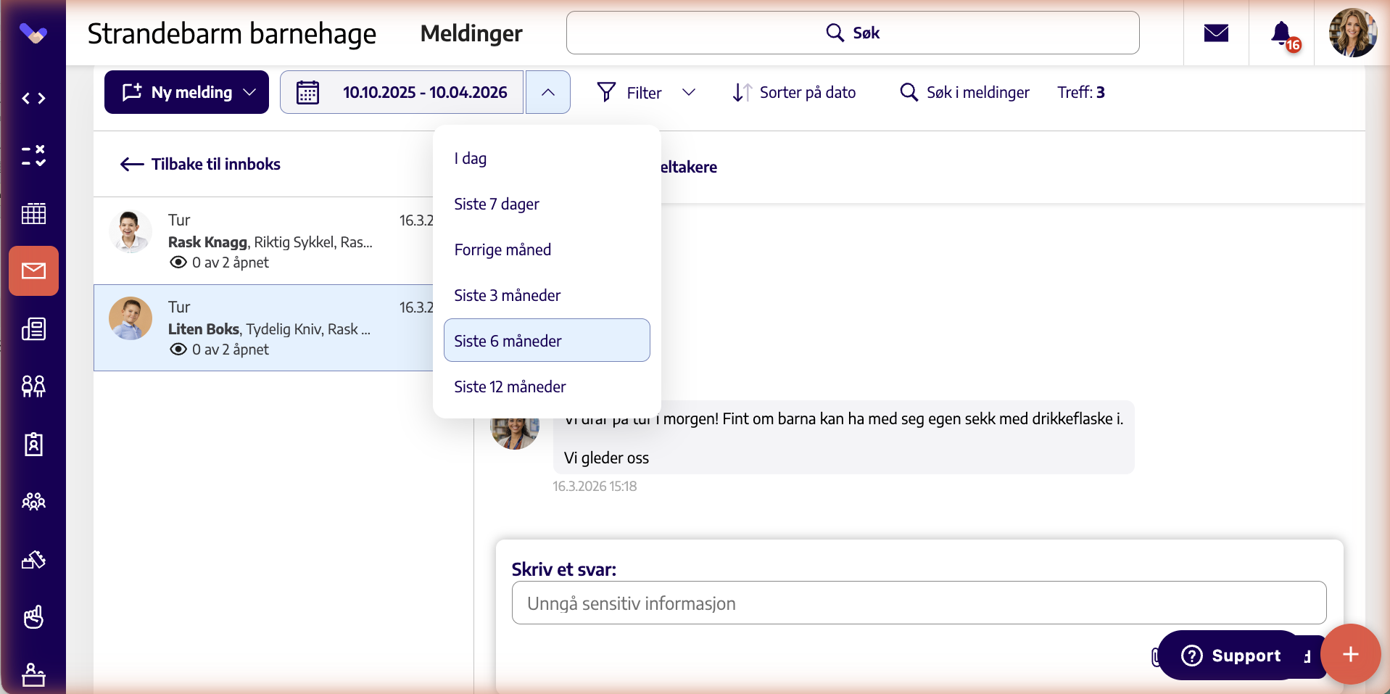The image size is (1390, 694).
Task: Click eye icon on Rask Knagg message
Action: [178, 263]
